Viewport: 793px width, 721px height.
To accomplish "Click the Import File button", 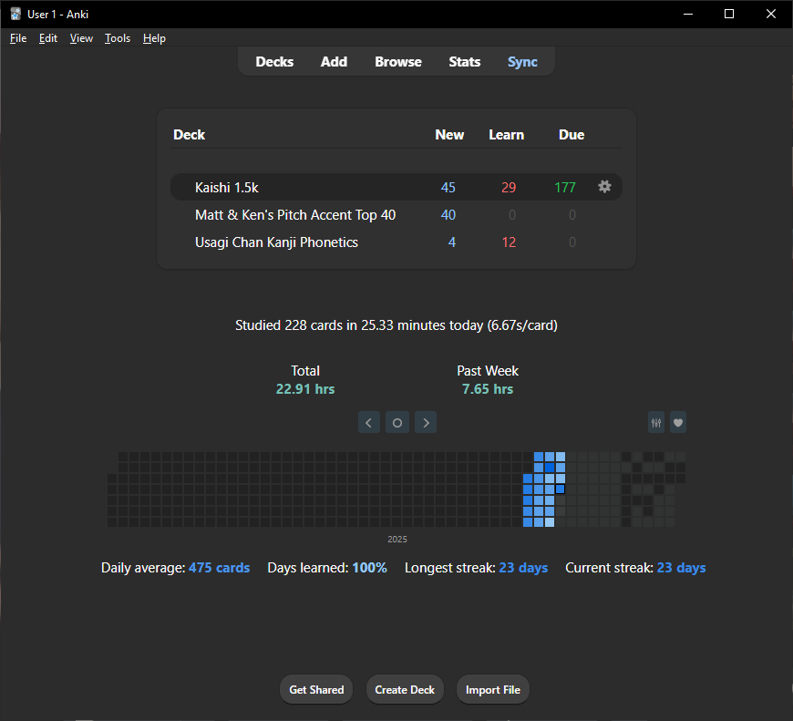I will tap(492, 690).
